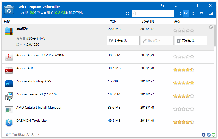Viewport: 218px width, 139px height.
Task: Open the menu list icon in title bar
Action: (175, 6)
